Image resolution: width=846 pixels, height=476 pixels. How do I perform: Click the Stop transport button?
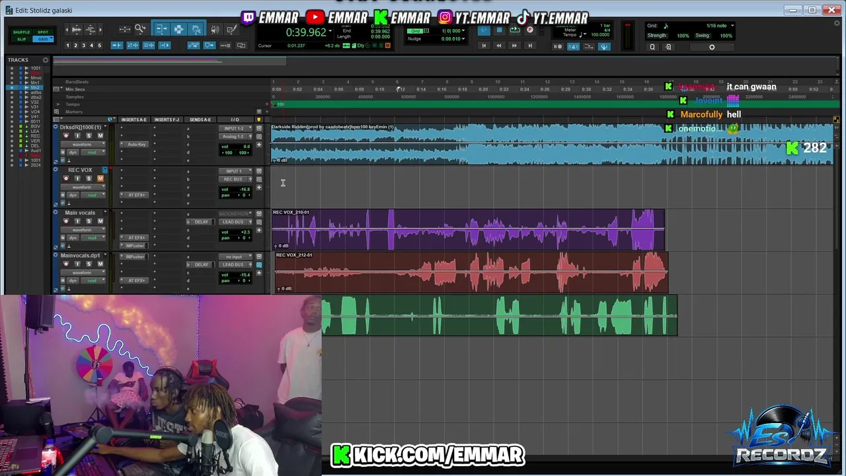500,30
